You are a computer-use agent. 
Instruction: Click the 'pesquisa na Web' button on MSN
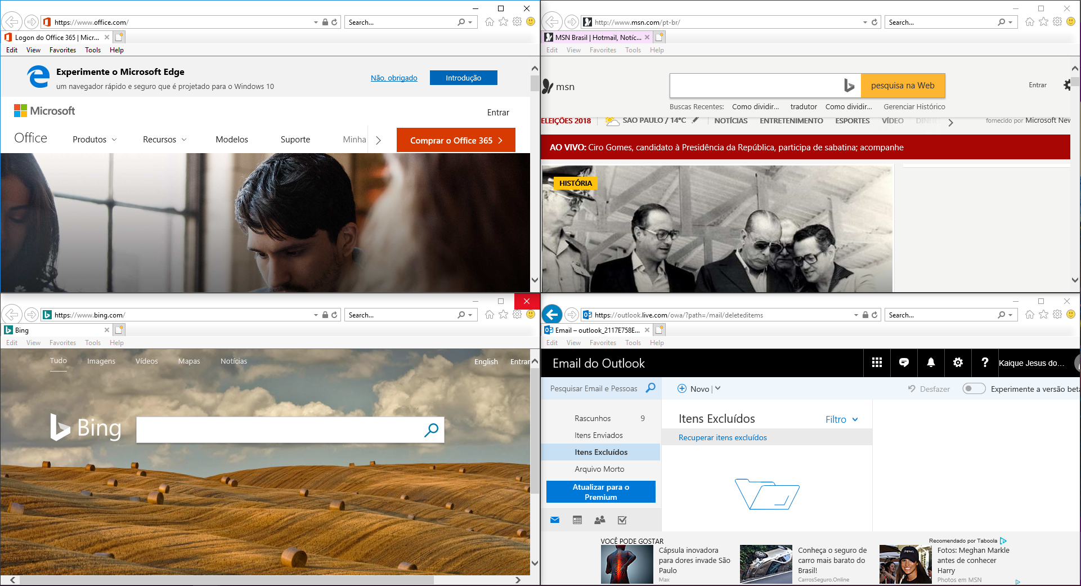(x=903, y=86)
